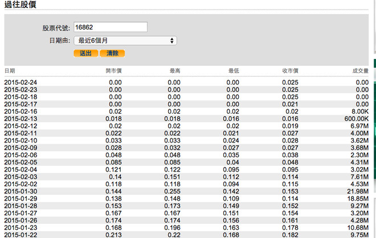Viewport: 376px width, 238px height.
Task: Click the volume value 3.62M
Action: pyautogui.click(x=359, y=140)
